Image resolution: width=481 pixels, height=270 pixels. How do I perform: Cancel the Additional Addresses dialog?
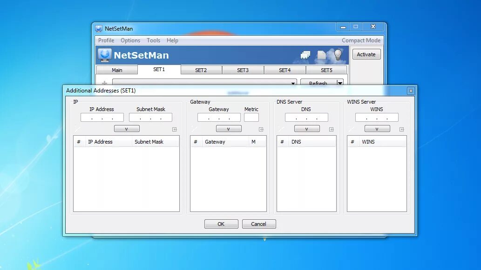258,224
